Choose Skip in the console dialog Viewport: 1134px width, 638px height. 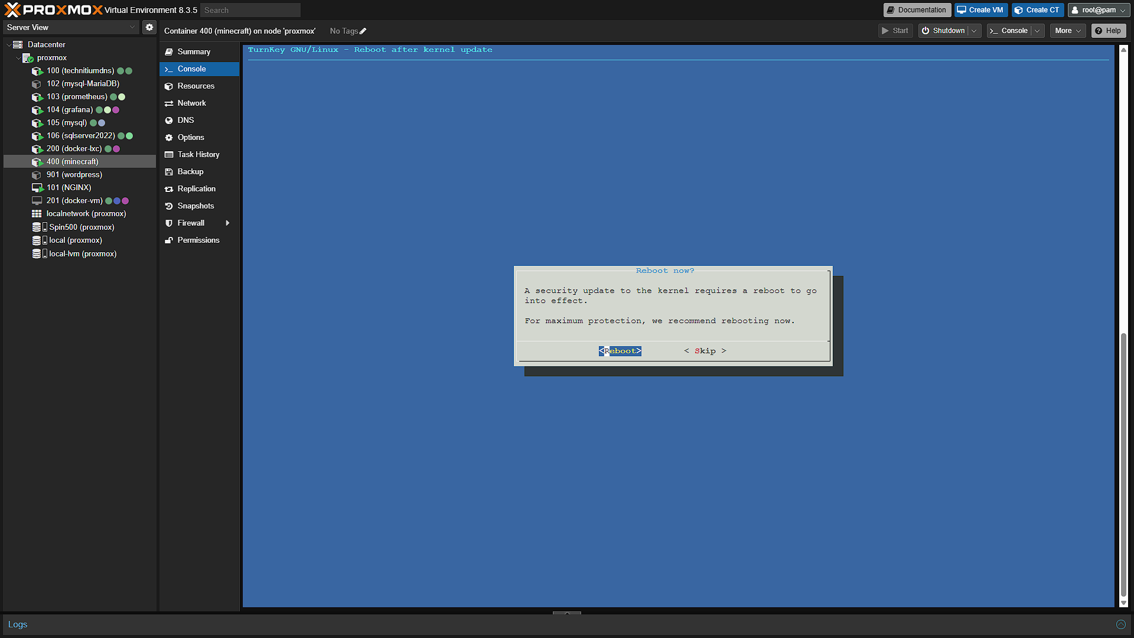[705, 351]
